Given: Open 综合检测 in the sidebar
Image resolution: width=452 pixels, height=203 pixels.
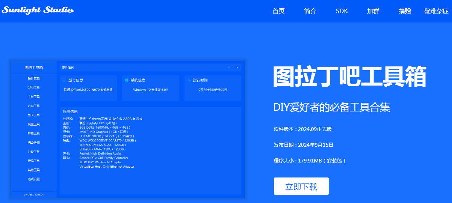Looking at the screenshot, I should pyautogui.click(x=33, y=143).
